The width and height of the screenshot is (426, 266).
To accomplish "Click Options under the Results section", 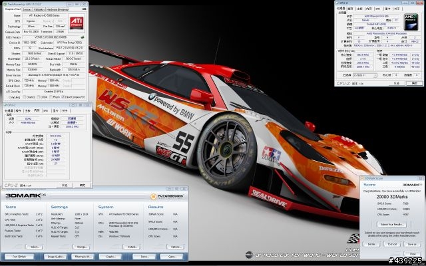I will [x=175, y=247].
